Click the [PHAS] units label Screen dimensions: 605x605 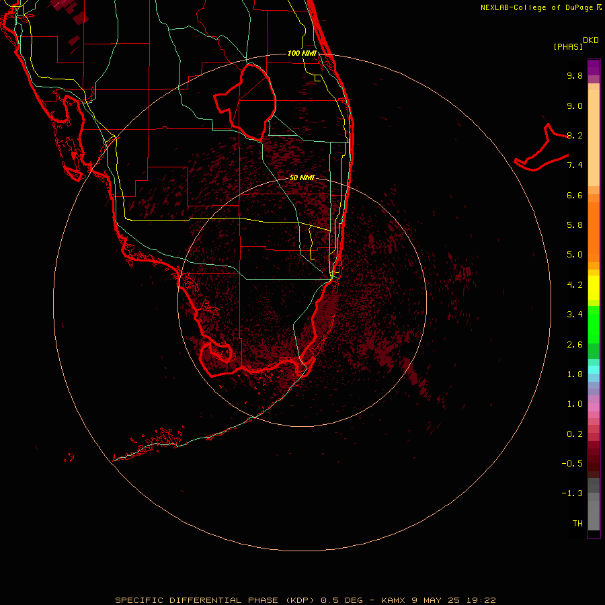[x=568, y=46]
